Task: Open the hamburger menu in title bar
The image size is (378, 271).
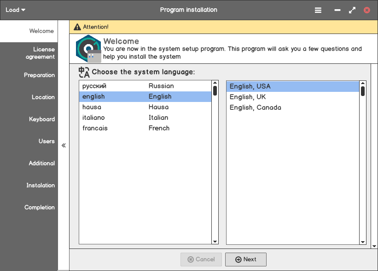Action: tap(318, 10)
